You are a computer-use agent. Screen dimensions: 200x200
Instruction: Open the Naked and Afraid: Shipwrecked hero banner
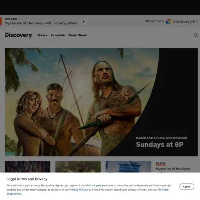tap(101, 102)
